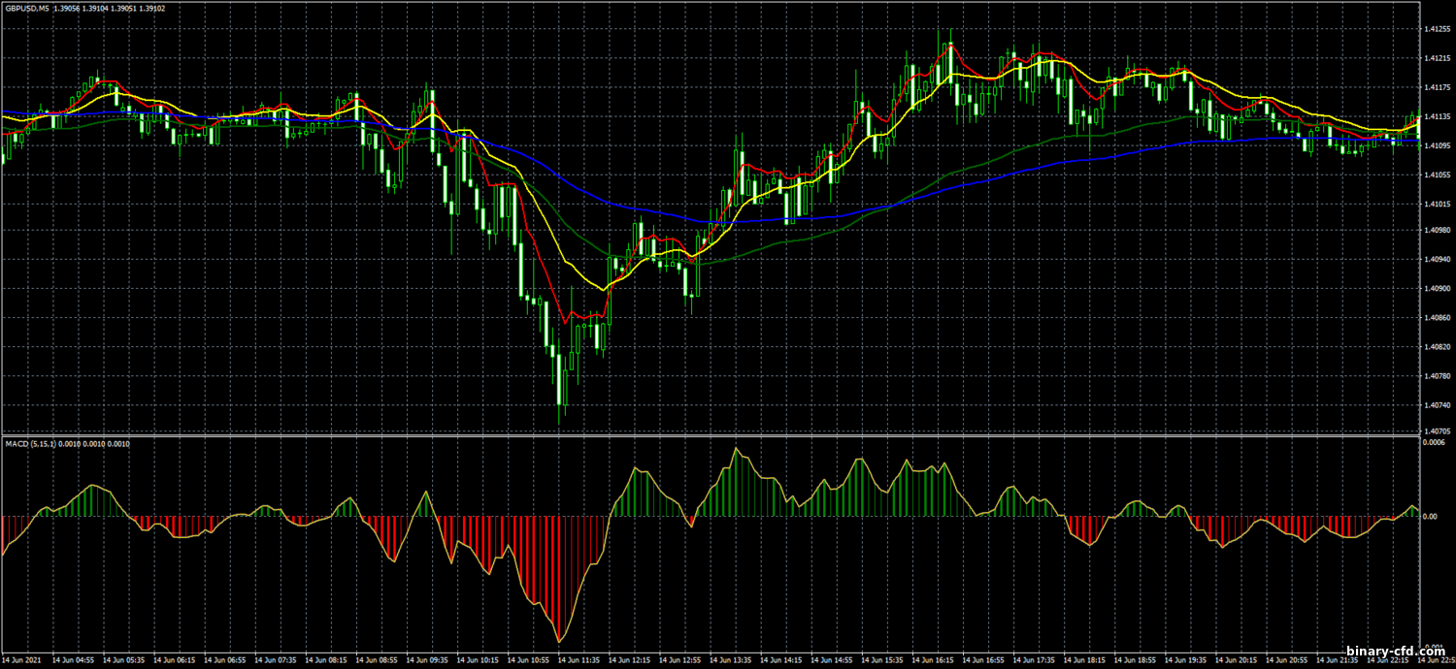Click price level 1.40780 on the axis

(x=1437, y=376)
